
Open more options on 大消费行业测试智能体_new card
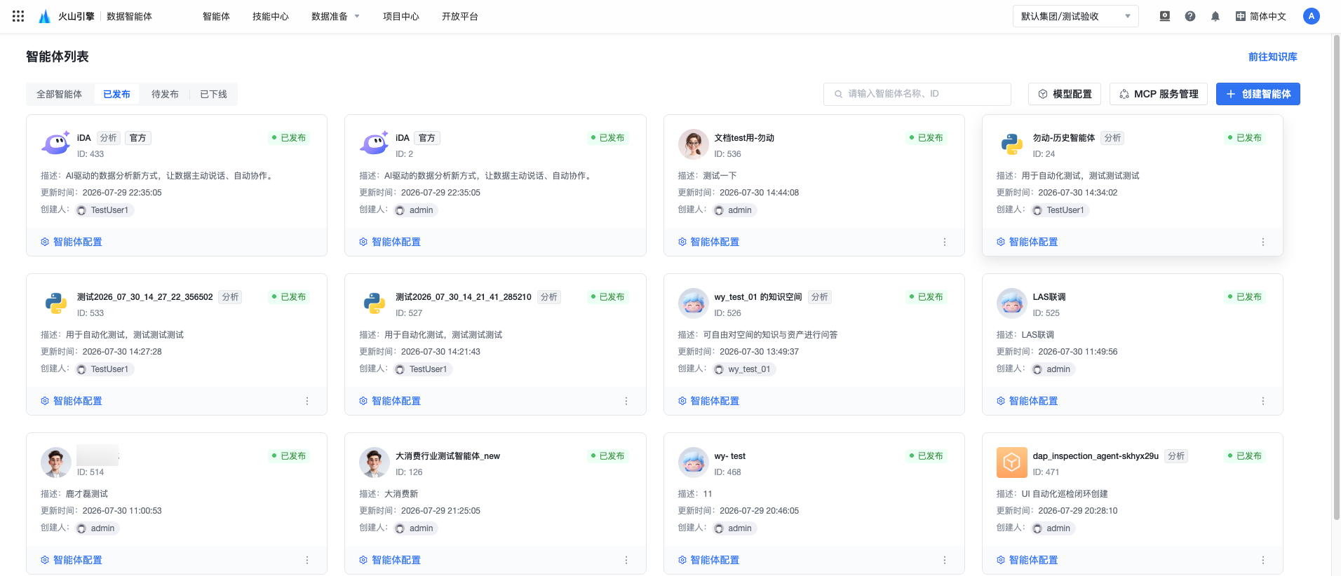pyautogui.click(x=626, y=560)
